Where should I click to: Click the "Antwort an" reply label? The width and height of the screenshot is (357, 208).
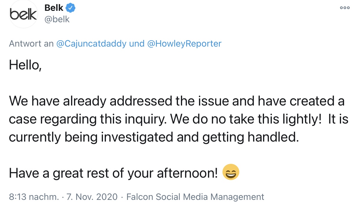coord(31,44)
